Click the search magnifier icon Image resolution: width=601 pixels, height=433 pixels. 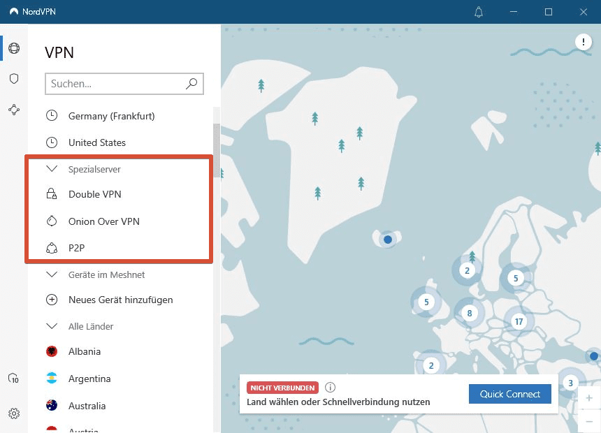191,84
